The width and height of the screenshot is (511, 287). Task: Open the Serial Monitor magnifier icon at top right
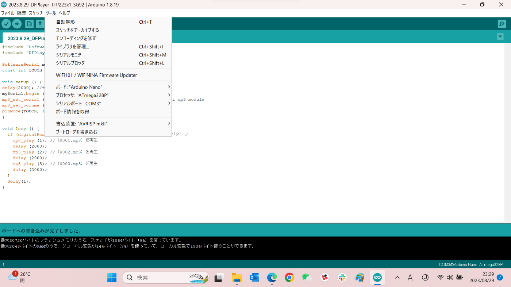pyautogui.click(x=502, y=24)
